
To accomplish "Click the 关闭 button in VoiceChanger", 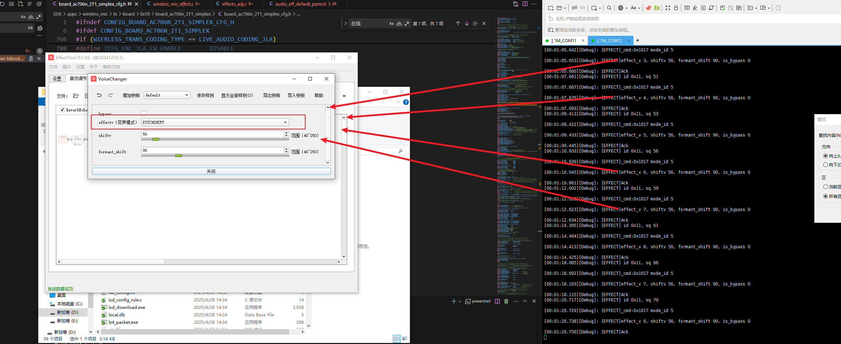I will click(x=211, y=171).
